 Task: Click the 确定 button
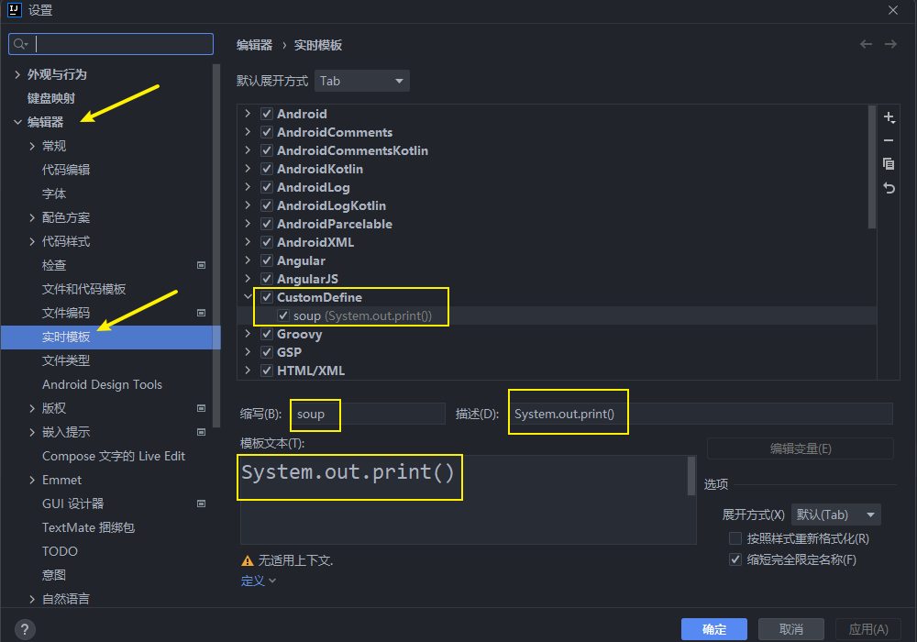713,629
